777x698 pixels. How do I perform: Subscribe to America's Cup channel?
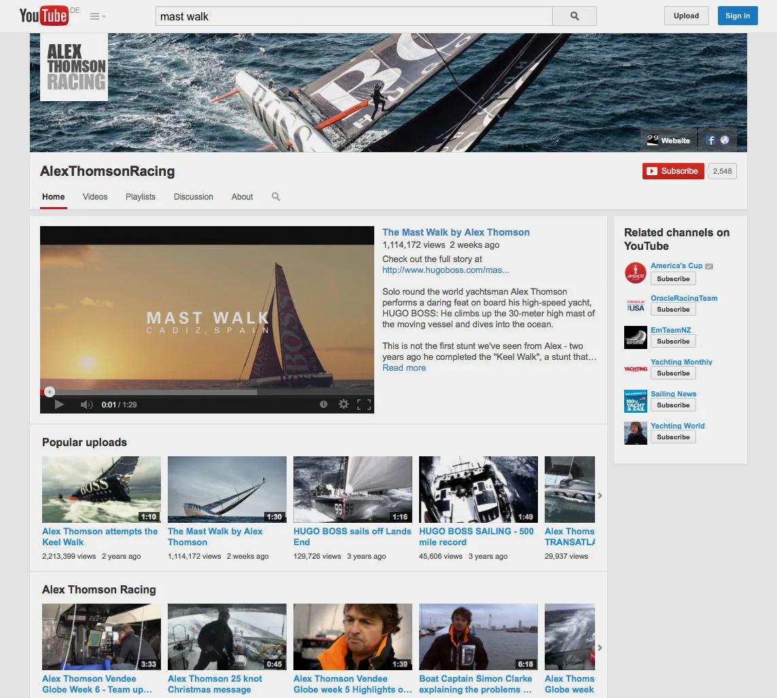[673, 279]
